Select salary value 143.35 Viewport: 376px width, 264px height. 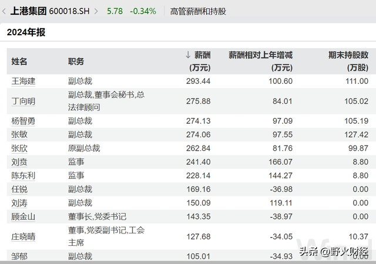pos(199,216)
